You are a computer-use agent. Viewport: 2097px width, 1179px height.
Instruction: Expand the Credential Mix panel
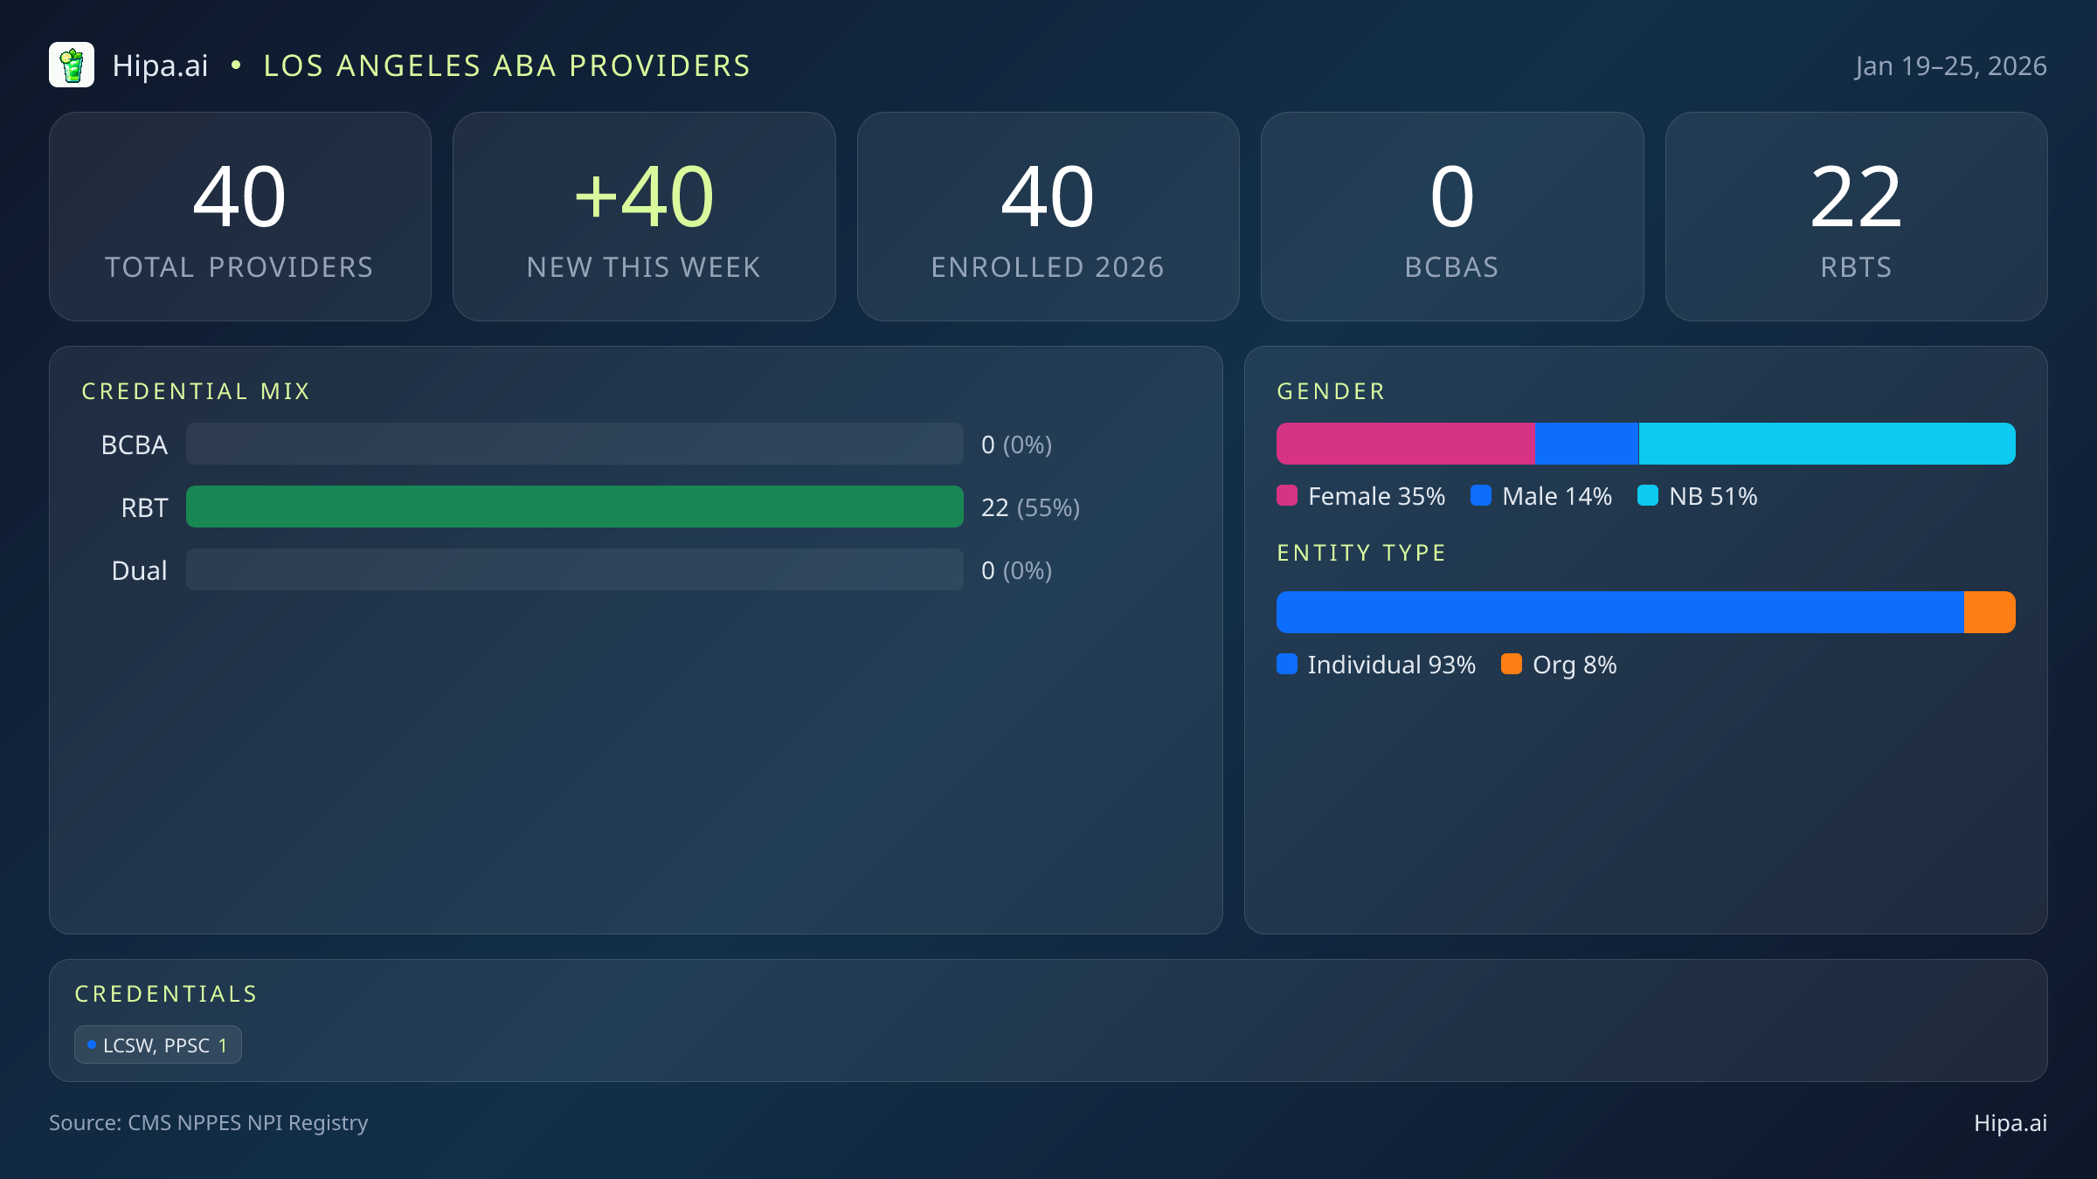pos(197,390)
